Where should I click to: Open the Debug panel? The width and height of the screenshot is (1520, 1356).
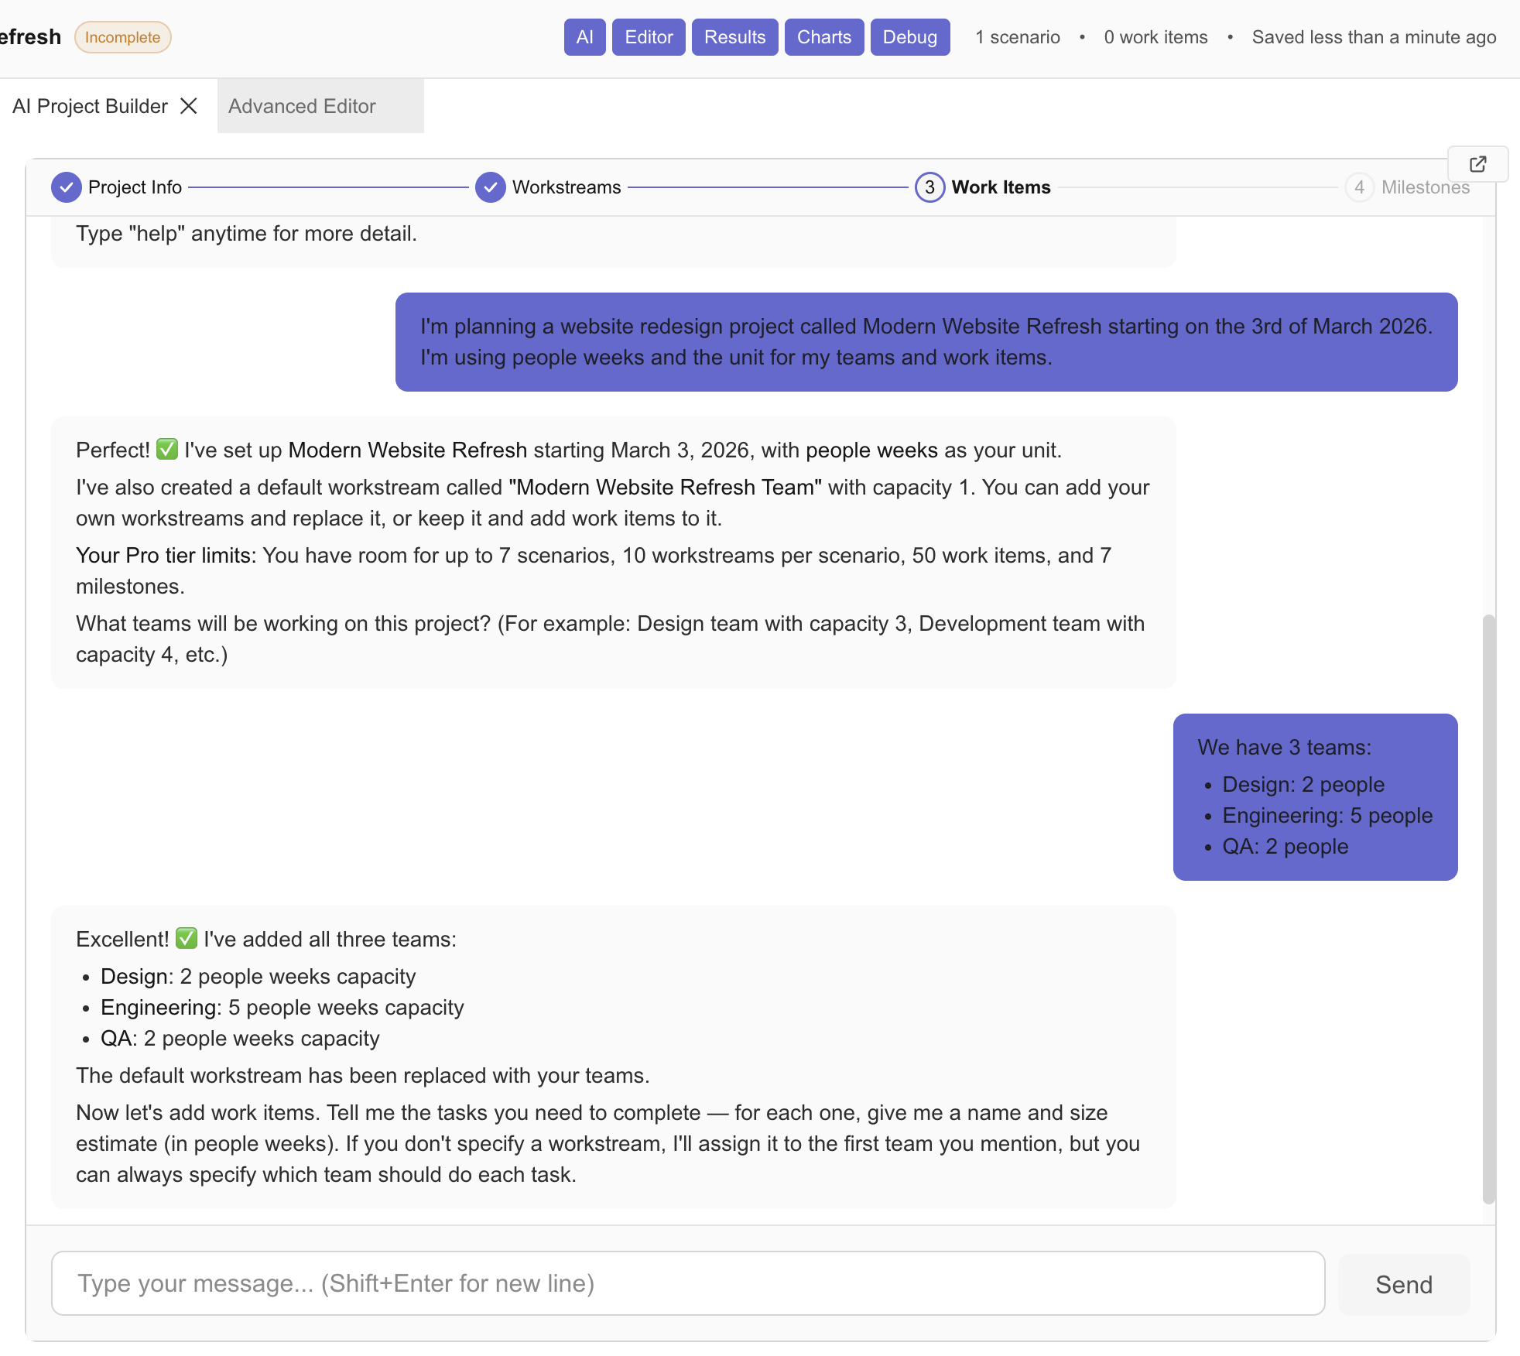(909, 36)
